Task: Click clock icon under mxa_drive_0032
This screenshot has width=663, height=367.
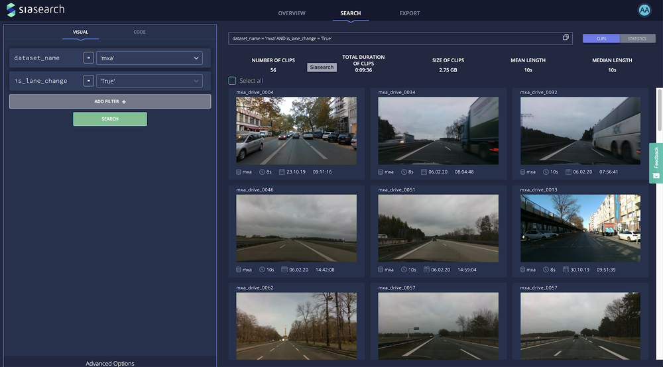Action: [x=546, y=172]
